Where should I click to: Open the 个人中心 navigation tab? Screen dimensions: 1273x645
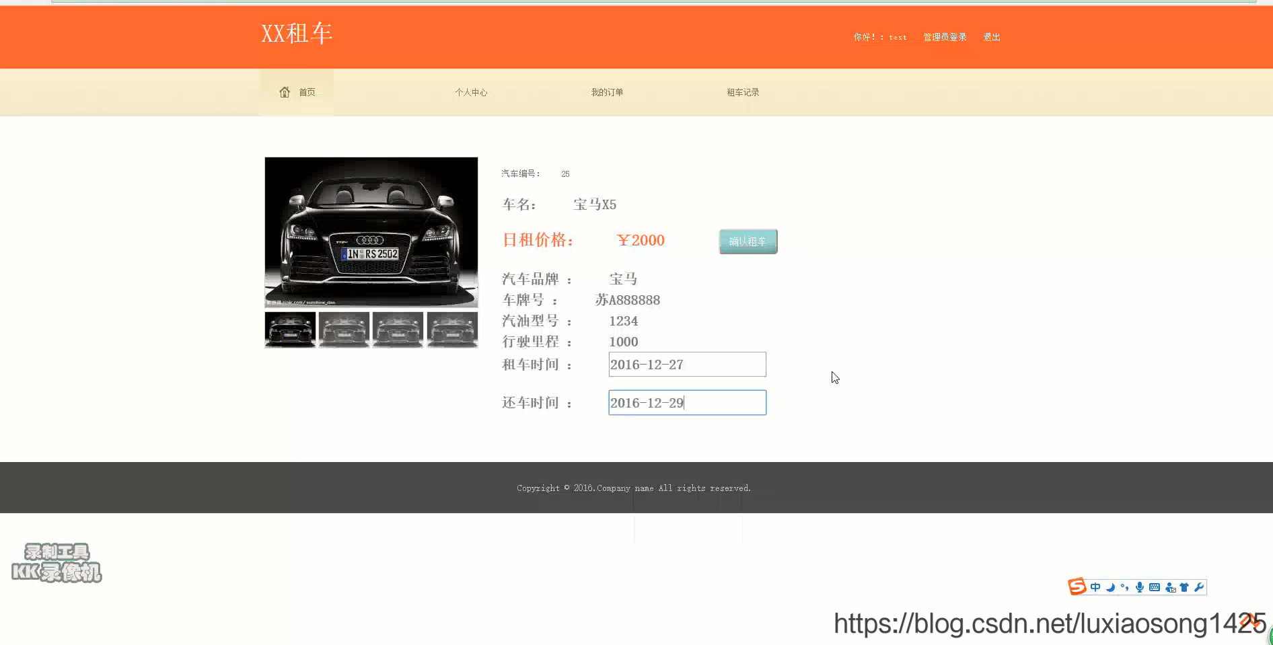(x=471, y=92)
